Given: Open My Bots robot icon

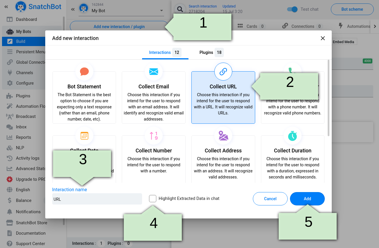Looking at the screenshot, I should (x=10, y=32).
